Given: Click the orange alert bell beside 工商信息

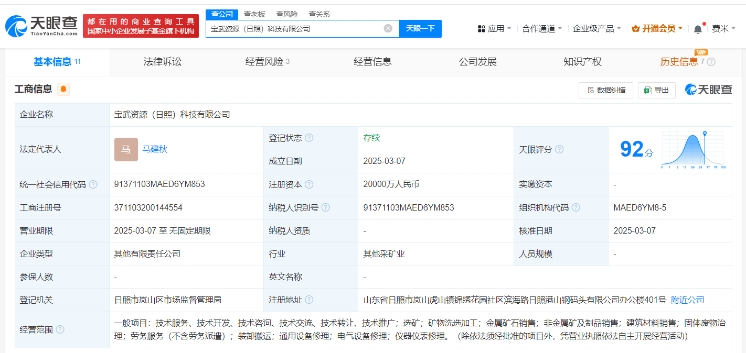Looking at the screenshot, I should [x=63, y=89].
